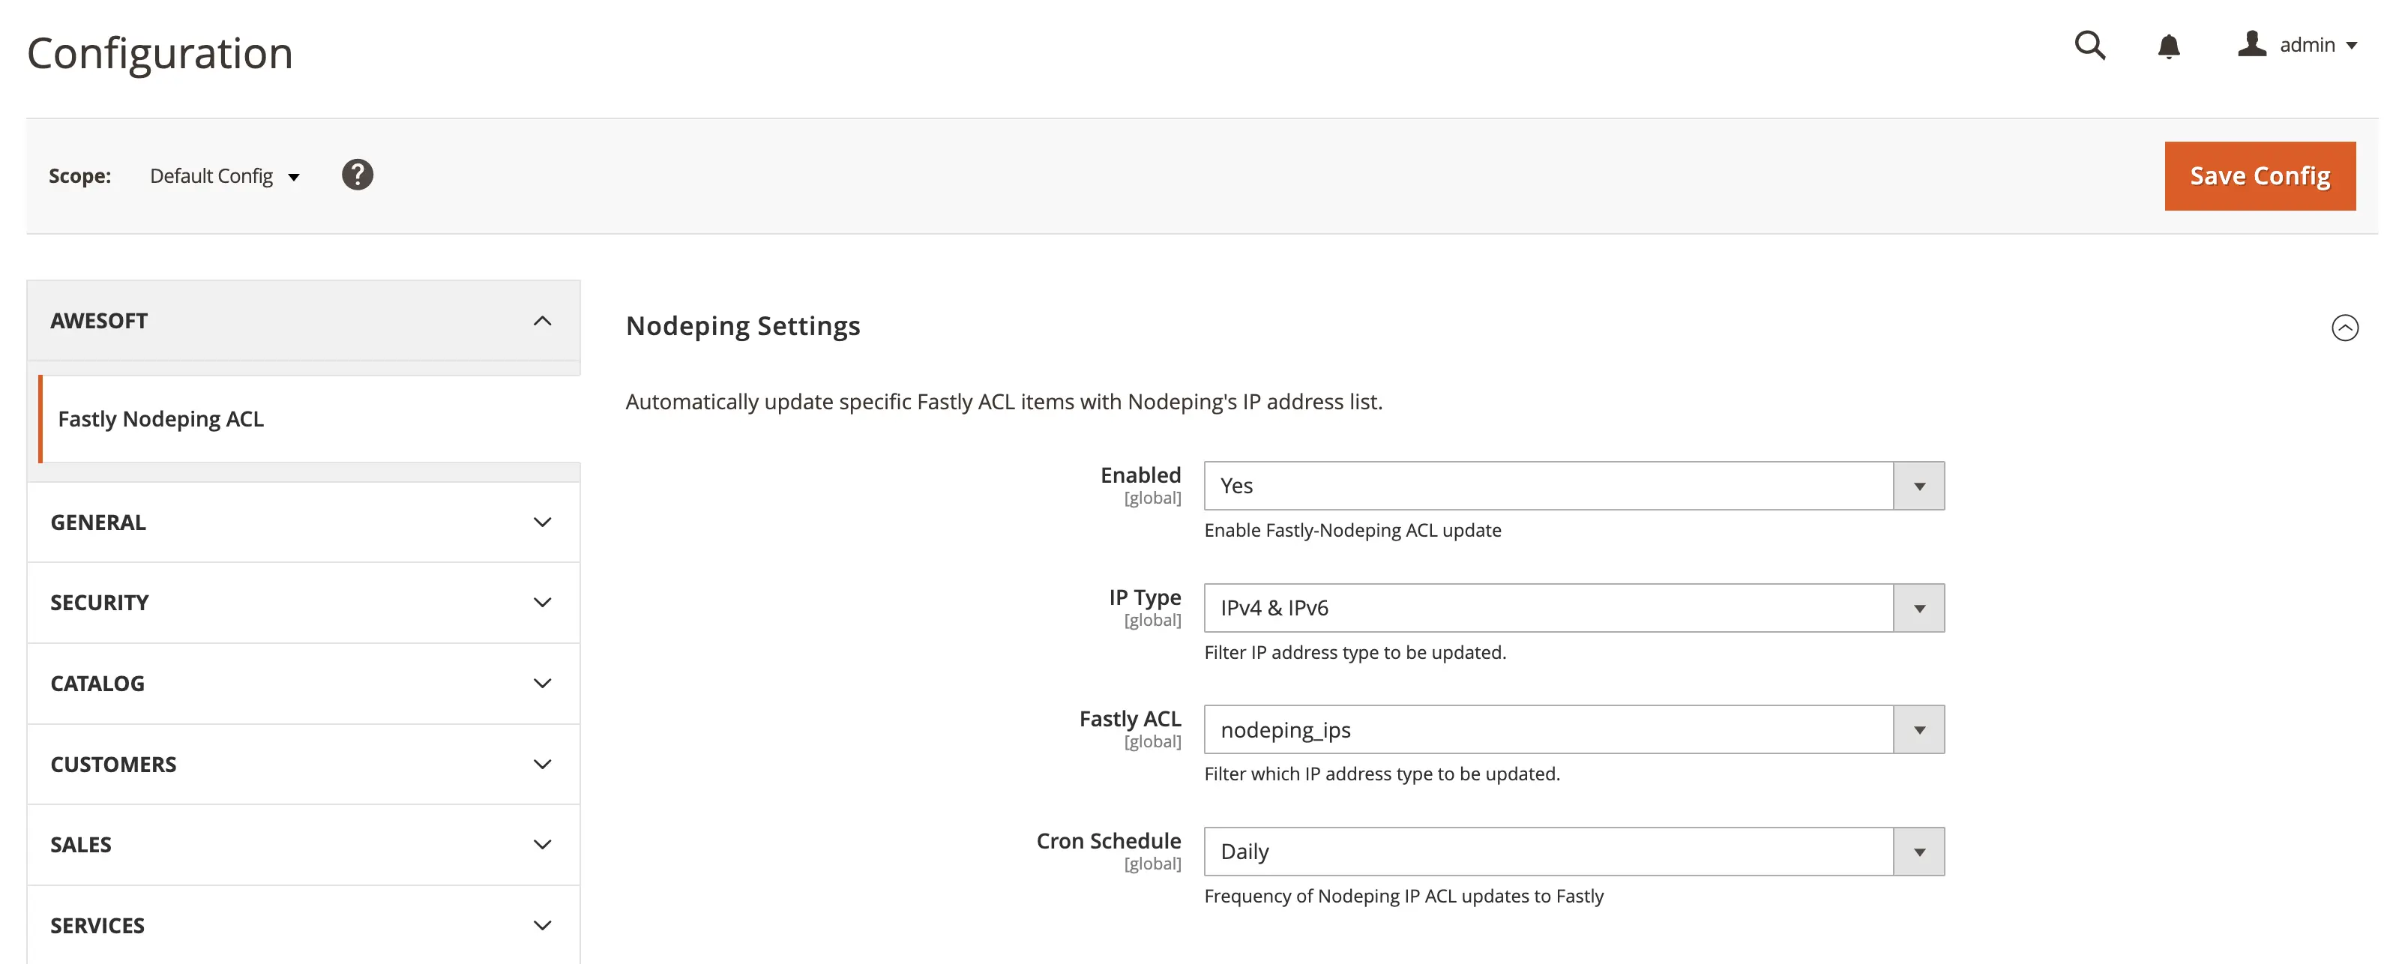Select Fastly Nodeping ACL menu item
The height and width of the screenshot is (964, 2405).
tap(160, 419)
